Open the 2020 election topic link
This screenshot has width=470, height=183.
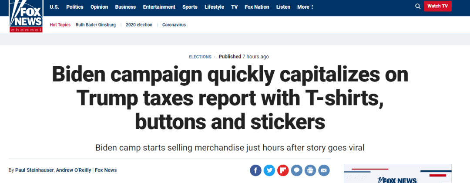(x=139, y=25)
